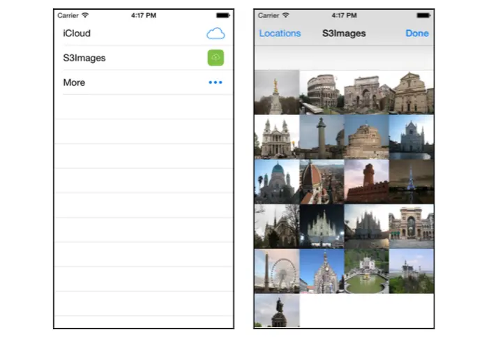Select the twin-tower white cathedral photo
The height and width of the screenshot is (337, 482).
coord(277,137)
